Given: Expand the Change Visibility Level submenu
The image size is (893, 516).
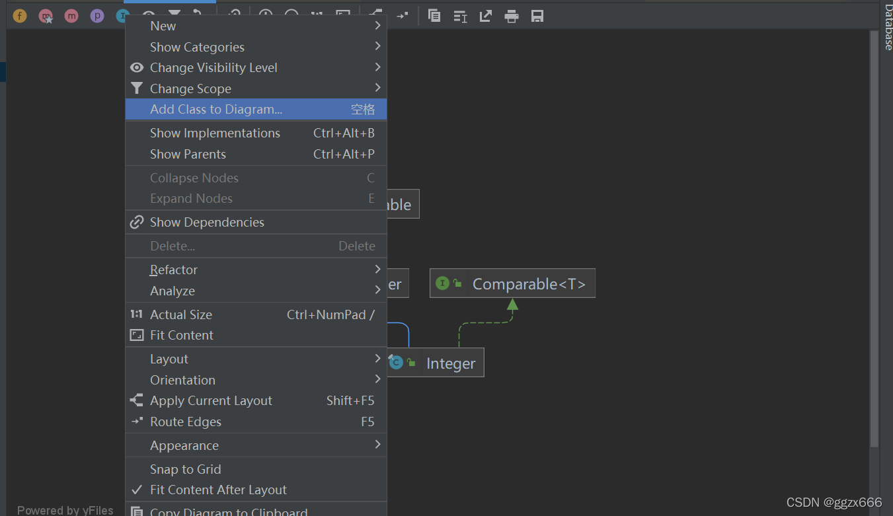Looking at the screenshot, I should (256, 67).
